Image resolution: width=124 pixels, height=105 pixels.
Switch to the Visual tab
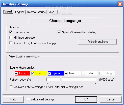8,11
